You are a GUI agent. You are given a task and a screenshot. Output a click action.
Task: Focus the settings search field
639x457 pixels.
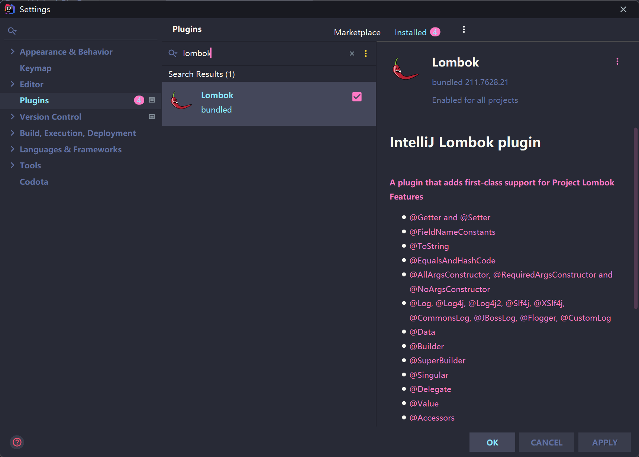coord(85,31)
